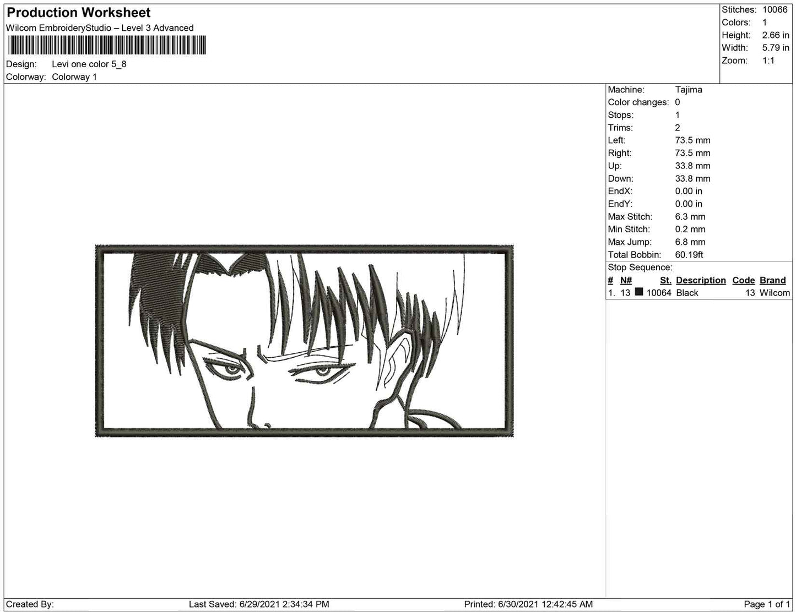
Task: Select the Levi embroidery design preview
Action: click(x=304, y=341)
